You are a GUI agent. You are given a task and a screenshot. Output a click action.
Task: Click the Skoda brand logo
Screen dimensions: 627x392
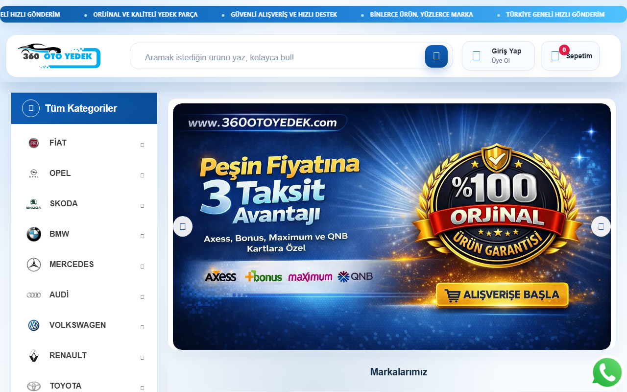coord(34,204)
